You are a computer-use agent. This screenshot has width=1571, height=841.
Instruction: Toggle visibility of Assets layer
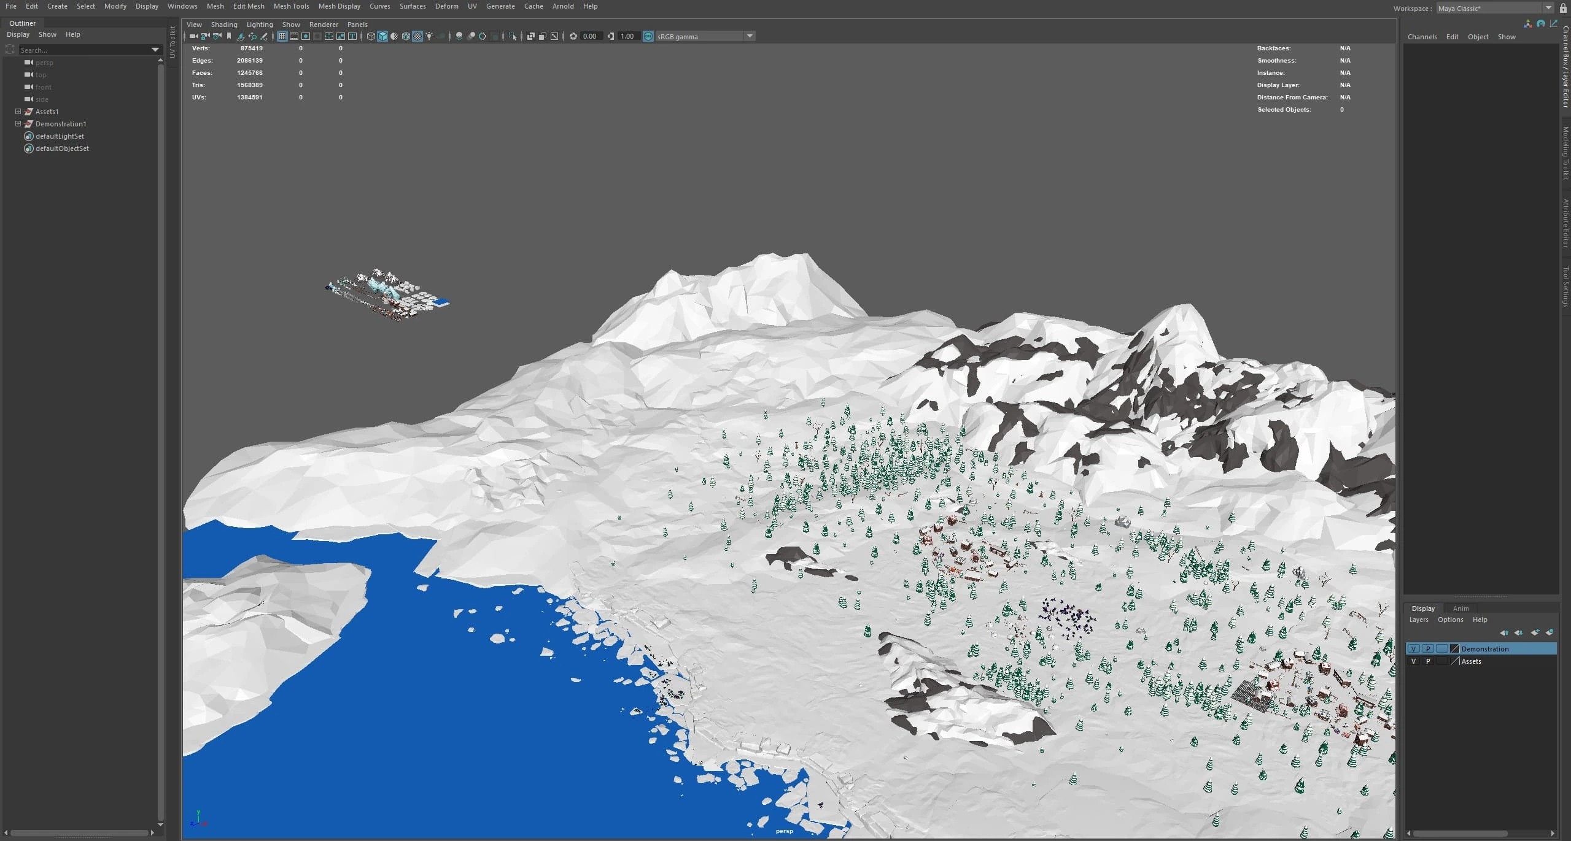coord(1414,661)
